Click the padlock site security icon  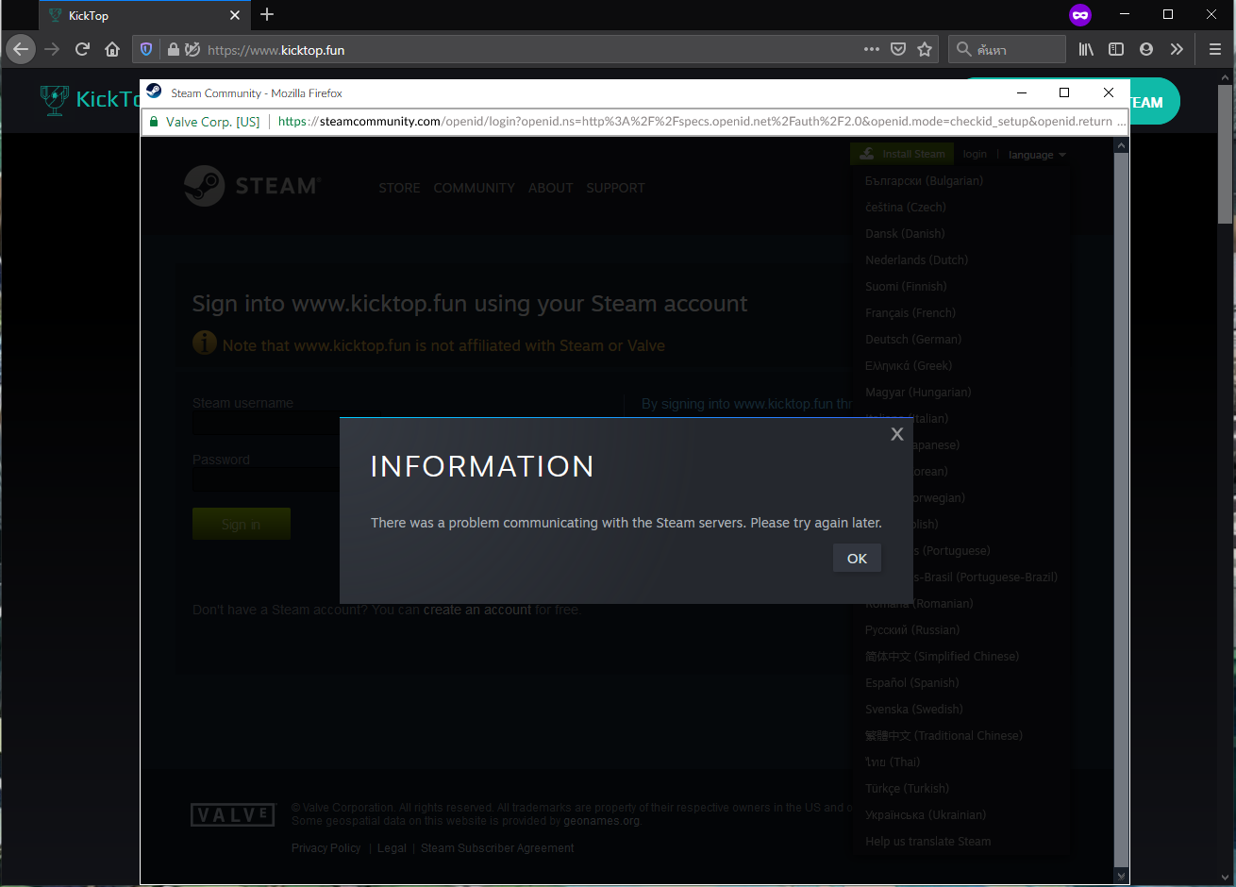pos(174,49)
